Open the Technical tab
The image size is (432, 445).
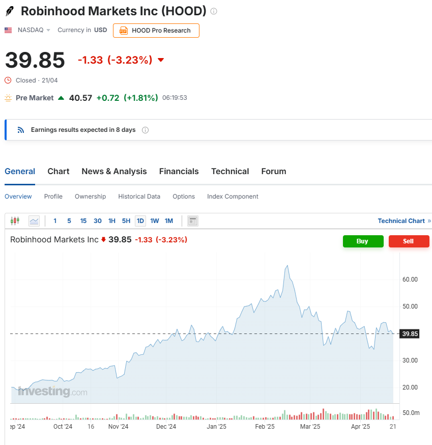coord(230,172)
